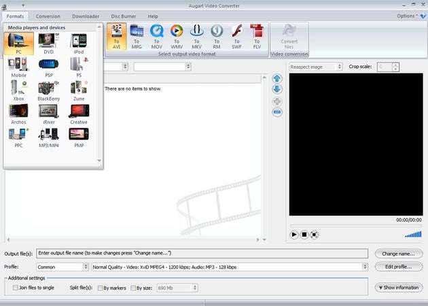This screenshot has height=306, width=428.
Task: Open the empty dropdown beside device panel
Action: [x=162, y=67]
